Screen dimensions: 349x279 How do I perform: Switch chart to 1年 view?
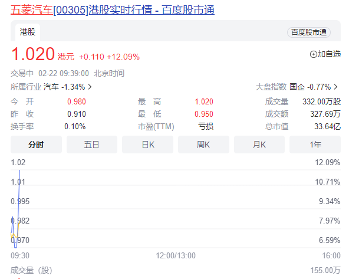pyautogui.click(x=315, y=145)
